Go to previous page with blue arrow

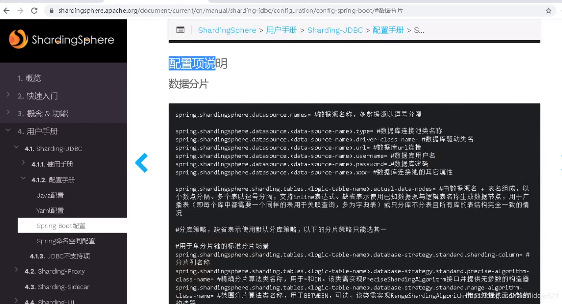click(141, 163)
